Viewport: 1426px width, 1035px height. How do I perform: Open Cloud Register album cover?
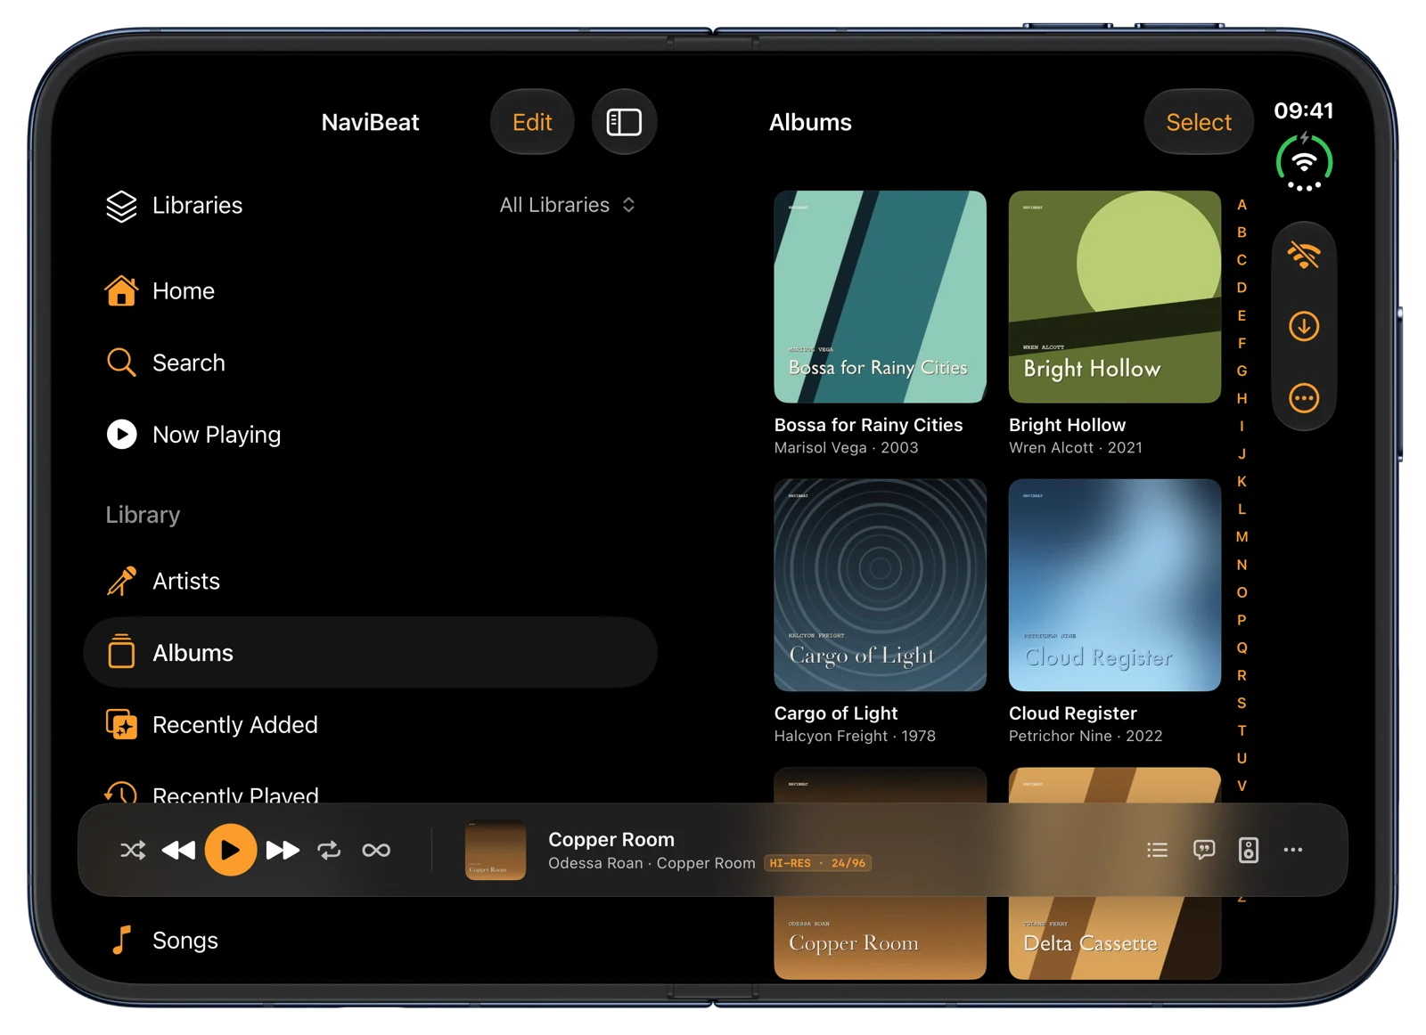click(x=1114, y=585)
